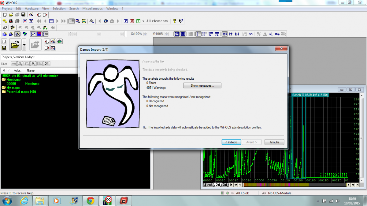Viewport: 367px width, 206px height.
Task: Toggle the 8 bit data width mode
Action: tap(198, 34)
